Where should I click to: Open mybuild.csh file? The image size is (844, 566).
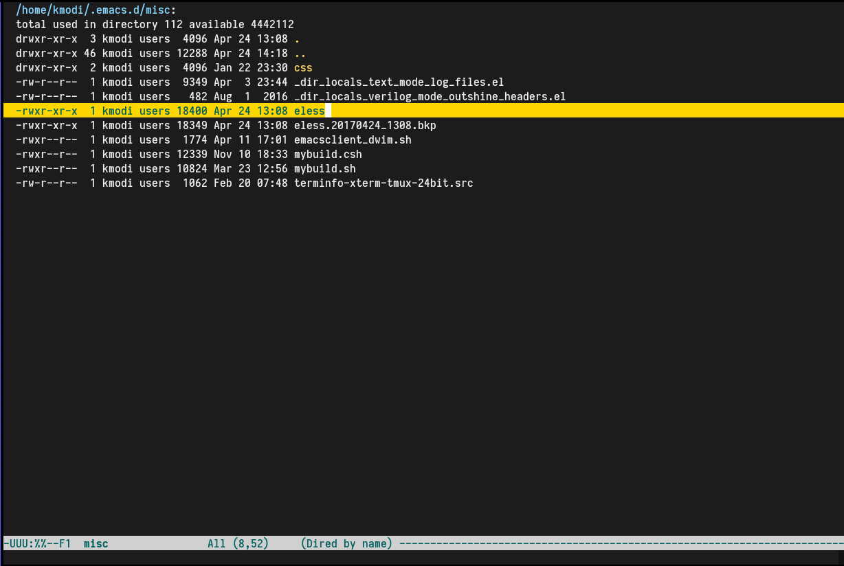pyautogui.click(x=328, y=155)
